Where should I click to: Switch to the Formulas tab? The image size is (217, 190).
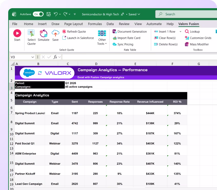95,24
